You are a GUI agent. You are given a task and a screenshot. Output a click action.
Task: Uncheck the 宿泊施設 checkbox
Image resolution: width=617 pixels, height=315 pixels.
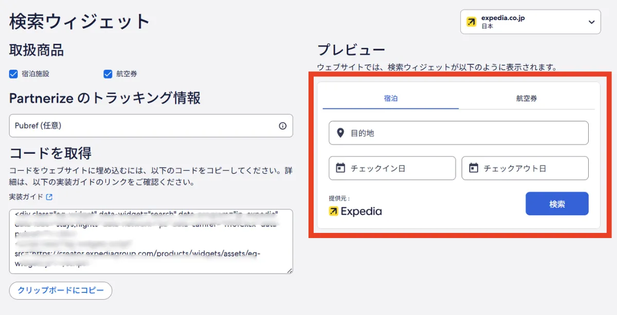pos(13,74)
